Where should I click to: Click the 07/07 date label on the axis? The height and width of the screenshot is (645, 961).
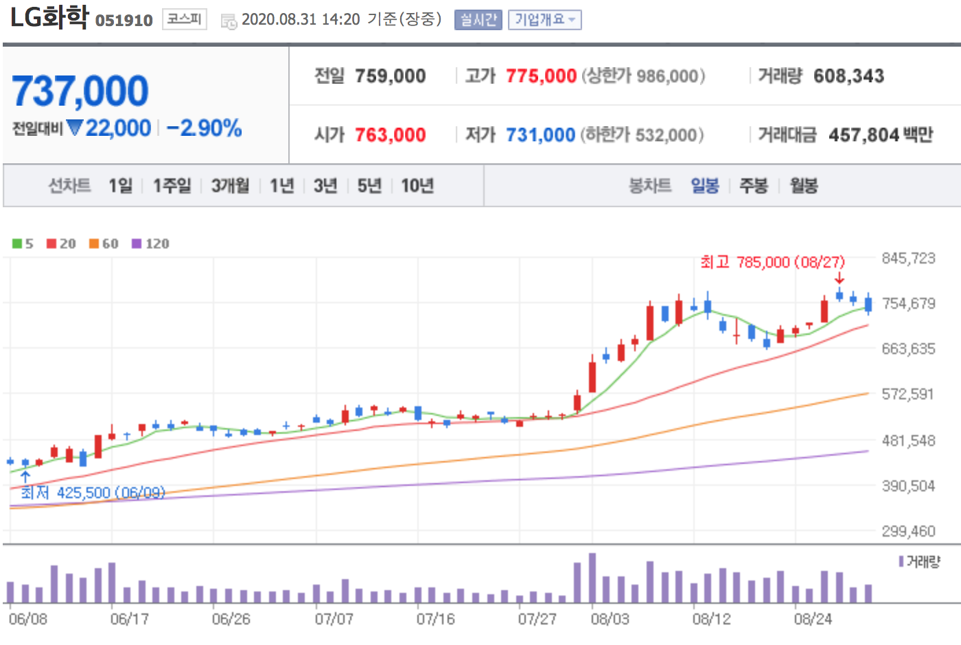coord(334,619)
